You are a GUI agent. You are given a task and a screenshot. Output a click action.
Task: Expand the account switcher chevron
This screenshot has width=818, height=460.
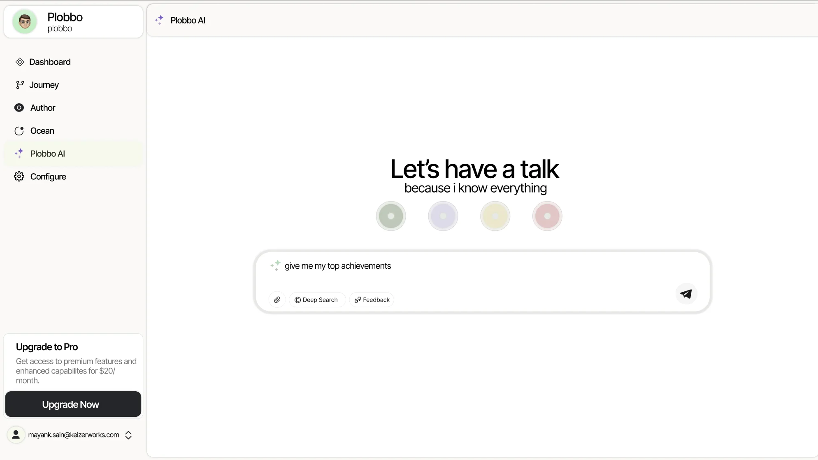tap(128, 435)
